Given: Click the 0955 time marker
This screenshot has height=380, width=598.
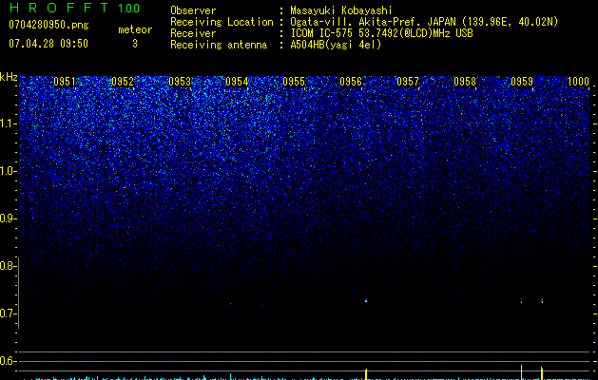Looking at the screenshot, I should pyautogui.click(x=294, y=82).
